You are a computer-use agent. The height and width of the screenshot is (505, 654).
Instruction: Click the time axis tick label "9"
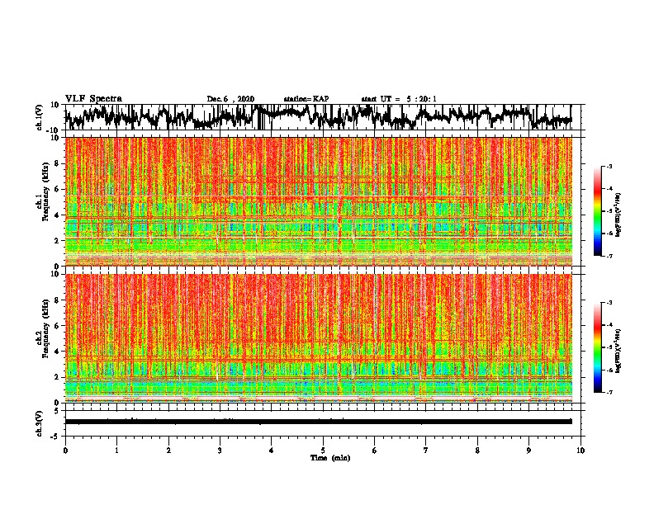(528, 451)
